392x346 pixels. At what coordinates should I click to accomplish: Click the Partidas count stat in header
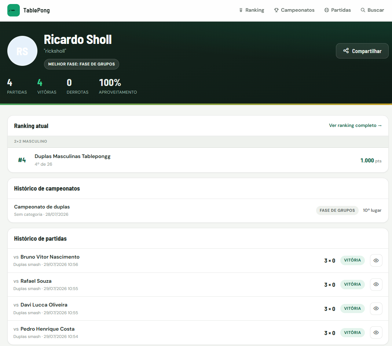[17, 86]
